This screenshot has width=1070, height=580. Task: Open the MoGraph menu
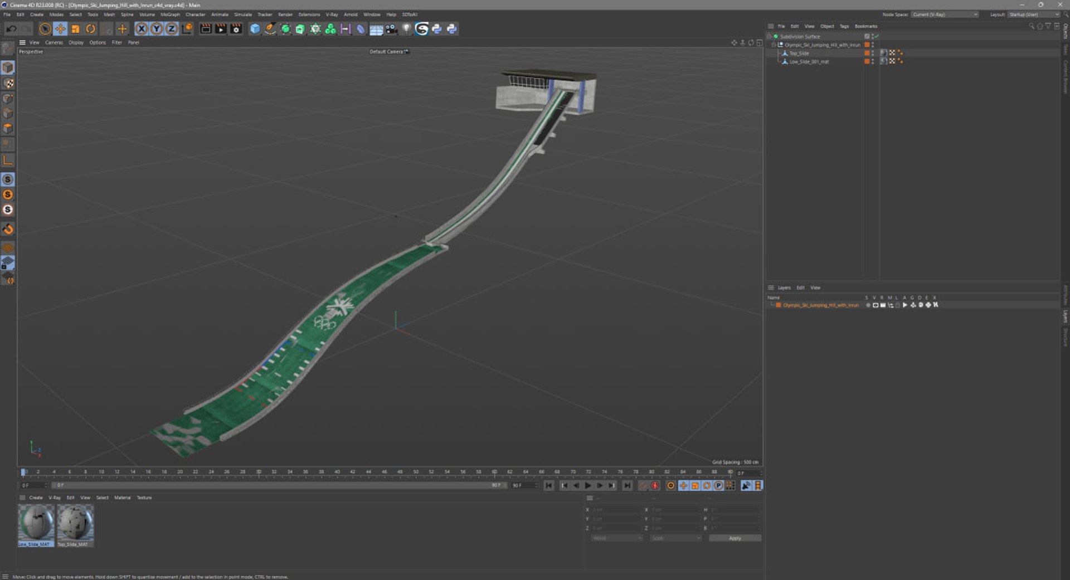[x=170, y=14]
